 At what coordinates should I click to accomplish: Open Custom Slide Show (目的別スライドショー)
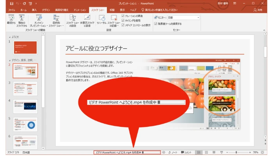coord(56,21)
